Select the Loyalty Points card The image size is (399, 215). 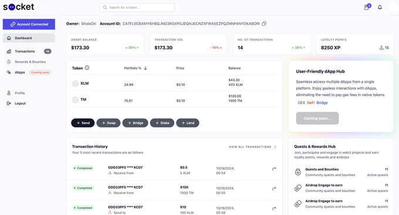(355, 44)
